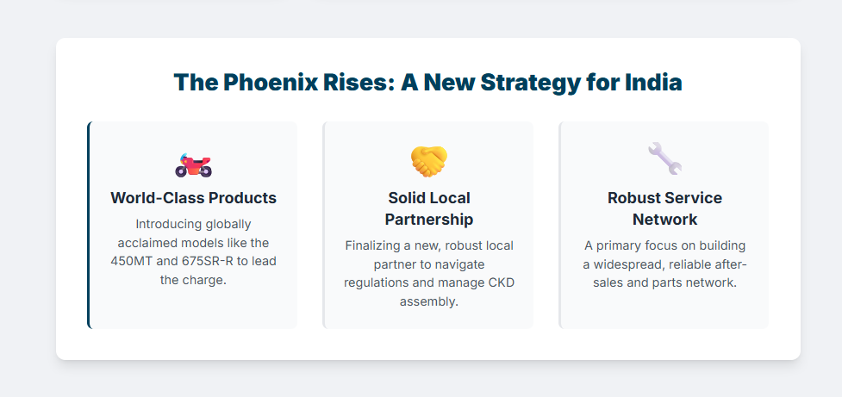Click the dark left border of first card
Viewport: 842px width, 397px height.
(x=89, y=225)
